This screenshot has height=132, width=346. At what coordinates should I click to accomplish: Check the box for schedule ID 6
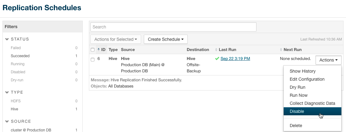[x=93, y=60]
